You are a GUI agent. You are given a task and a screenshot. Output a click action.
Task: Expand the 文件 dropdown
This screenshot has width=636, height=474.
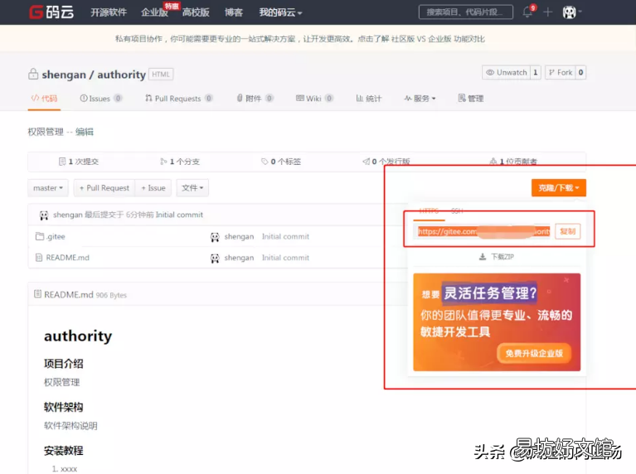click(192, 188)
